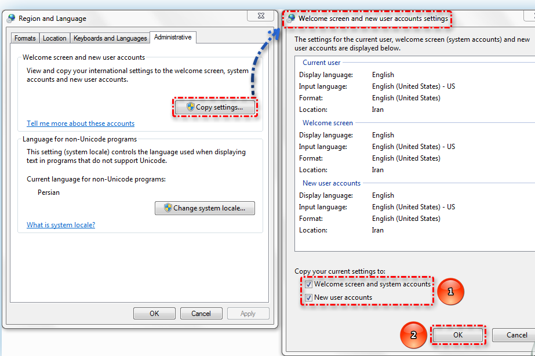Uncheck the 'New user accounts' checkbox
This screenshot has height=356, width=535.
309,298
